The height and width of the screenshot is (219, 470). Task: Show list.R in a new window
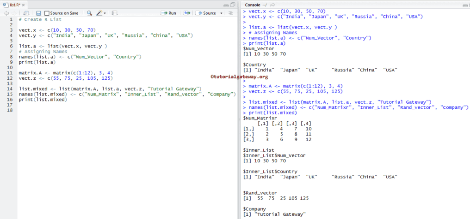(26, 13)
